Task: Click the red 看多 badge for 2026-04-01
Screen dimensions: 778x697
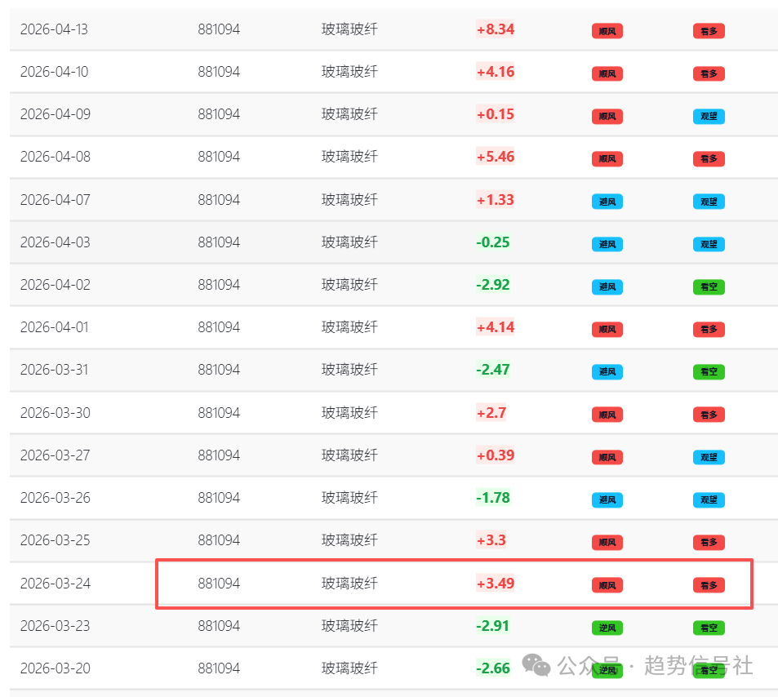Action: pos(709,329)
